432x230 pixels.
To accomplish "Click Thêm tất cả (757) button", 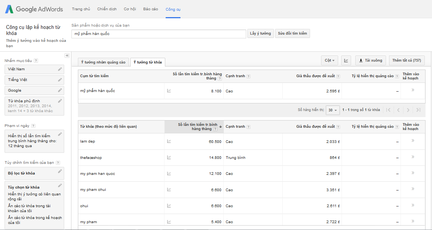I will tap(407, 60).
